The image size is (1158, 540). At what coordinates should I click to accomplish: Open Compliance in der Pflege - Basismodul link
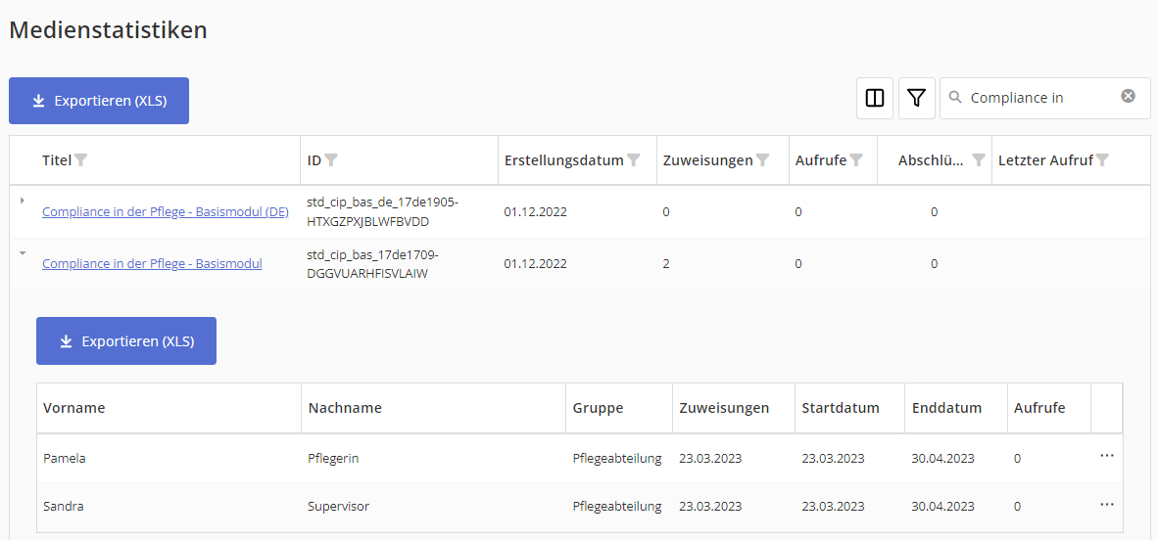(152, 263)
